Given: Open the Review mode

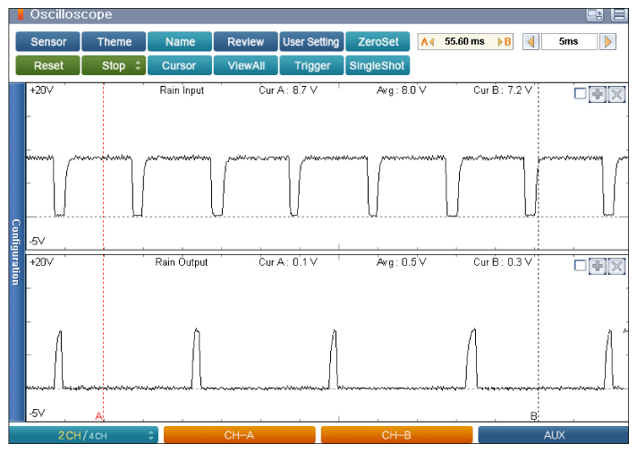Looking at the screenshot, I should (245, 42).
